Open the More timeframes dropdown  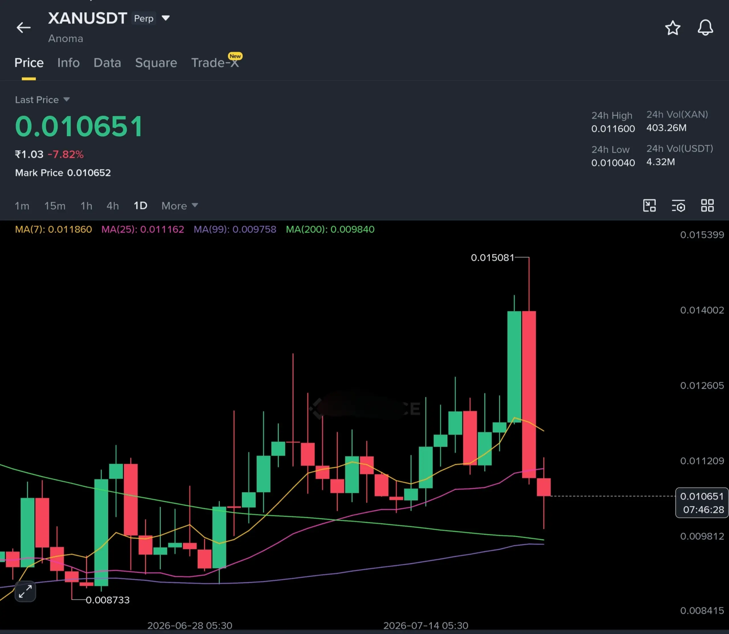(179, 206)
